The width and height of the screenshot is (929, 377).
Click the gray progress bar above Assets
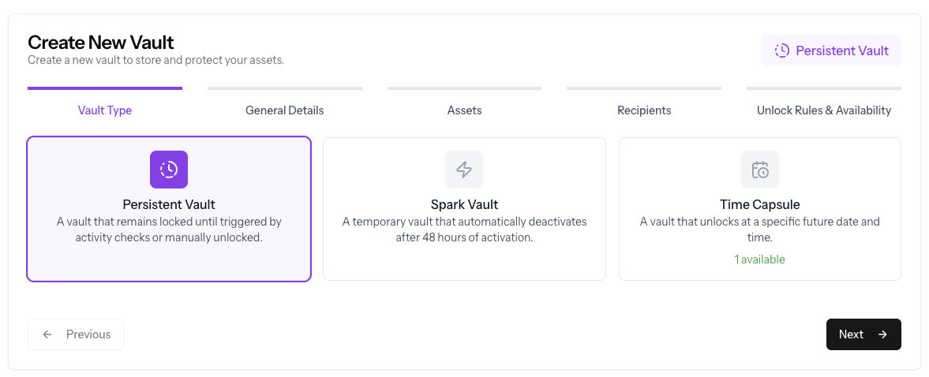(x=464, y=88)
